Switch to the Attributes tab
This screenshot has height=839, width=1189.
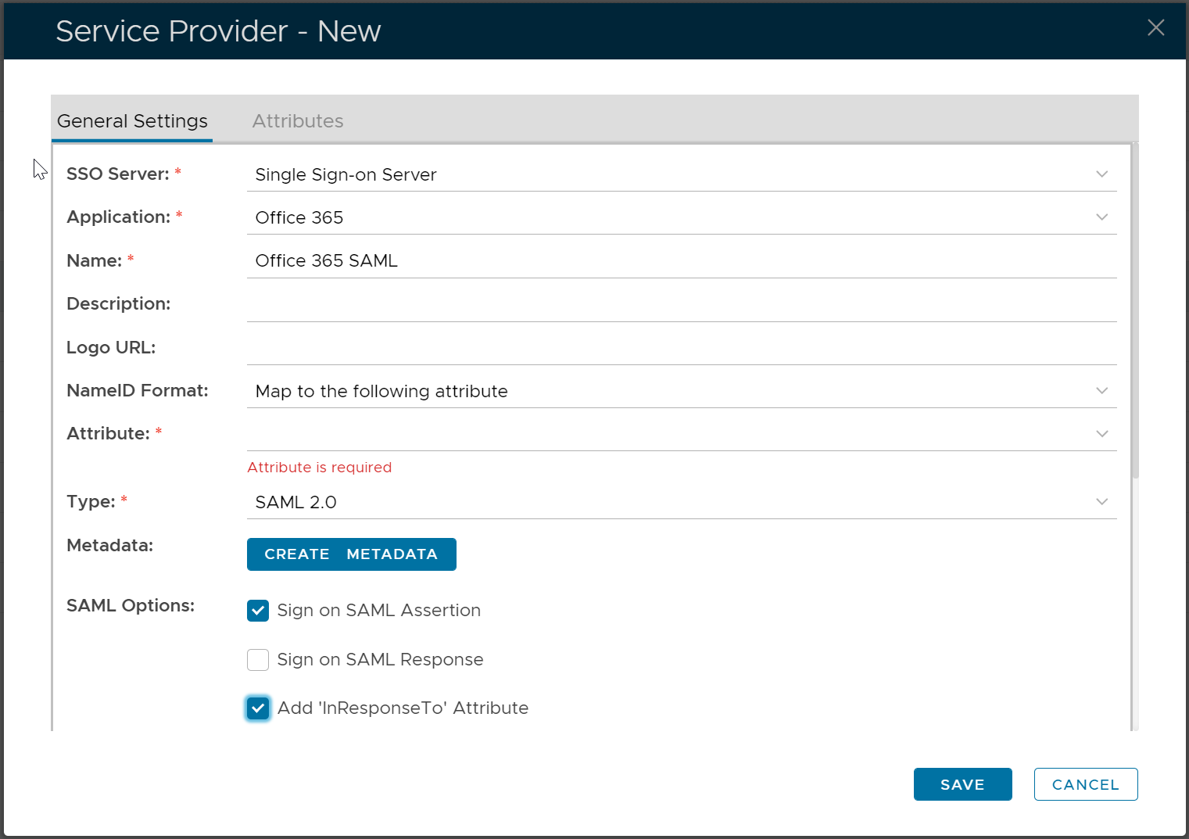[297, 121]
